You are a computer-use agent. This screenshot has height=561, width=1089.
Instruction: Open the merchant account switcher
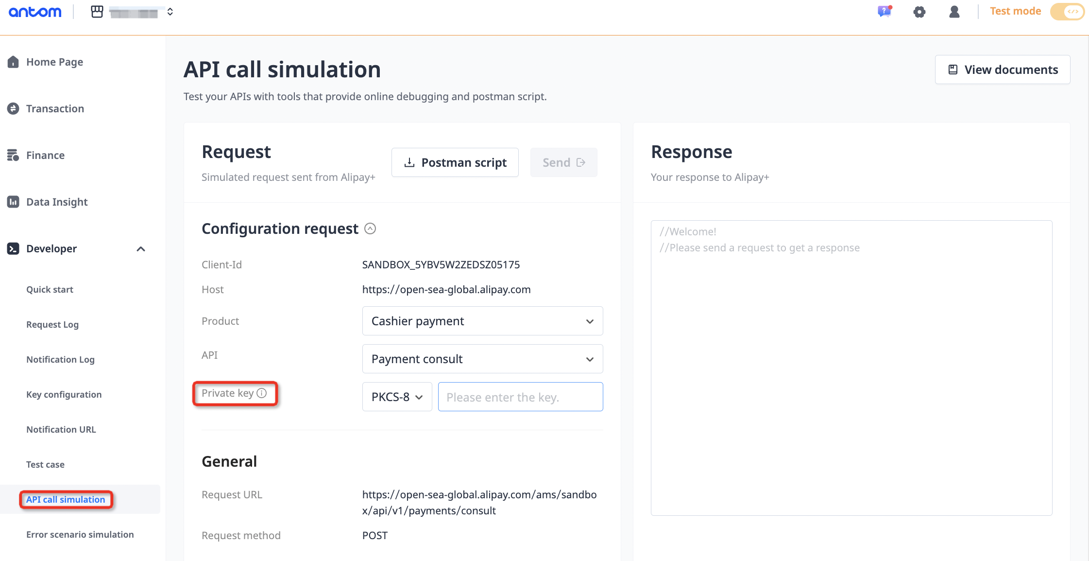(170, 12)
